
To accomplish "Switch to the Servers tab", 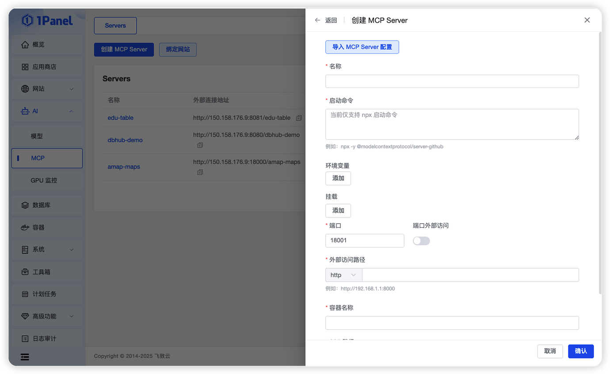I will 115,25.
